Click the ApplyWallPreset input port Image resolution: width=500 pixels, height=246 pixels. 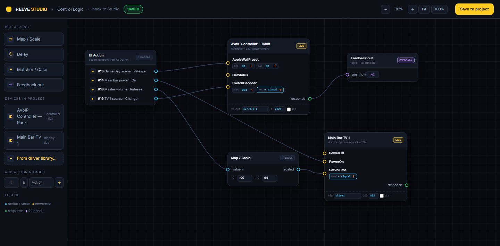[228, 63]
